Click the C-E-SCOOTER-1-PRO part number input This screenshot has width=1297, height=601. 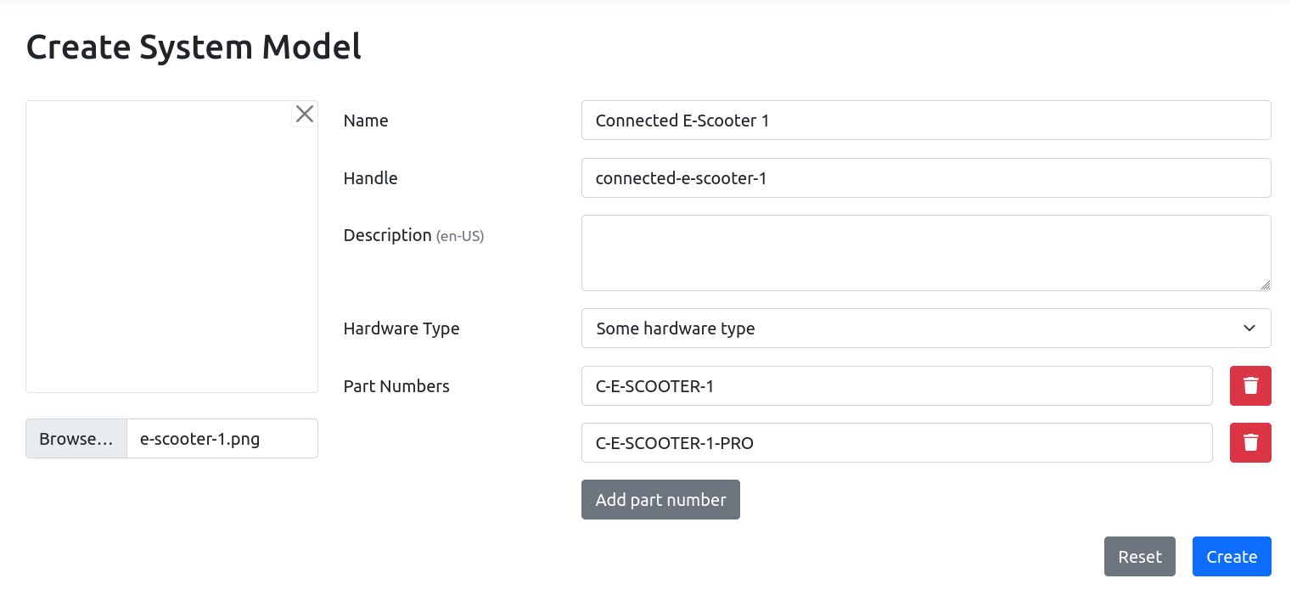point(896,442)
